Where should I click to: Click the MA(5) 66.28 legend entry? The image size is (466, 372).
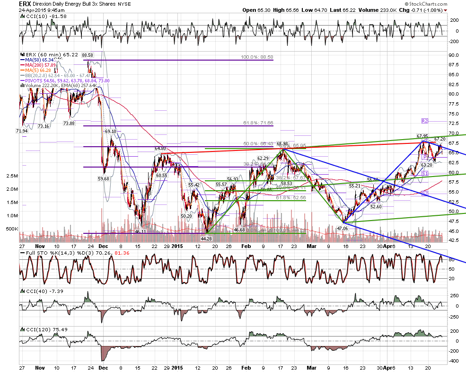click(35, 70)
